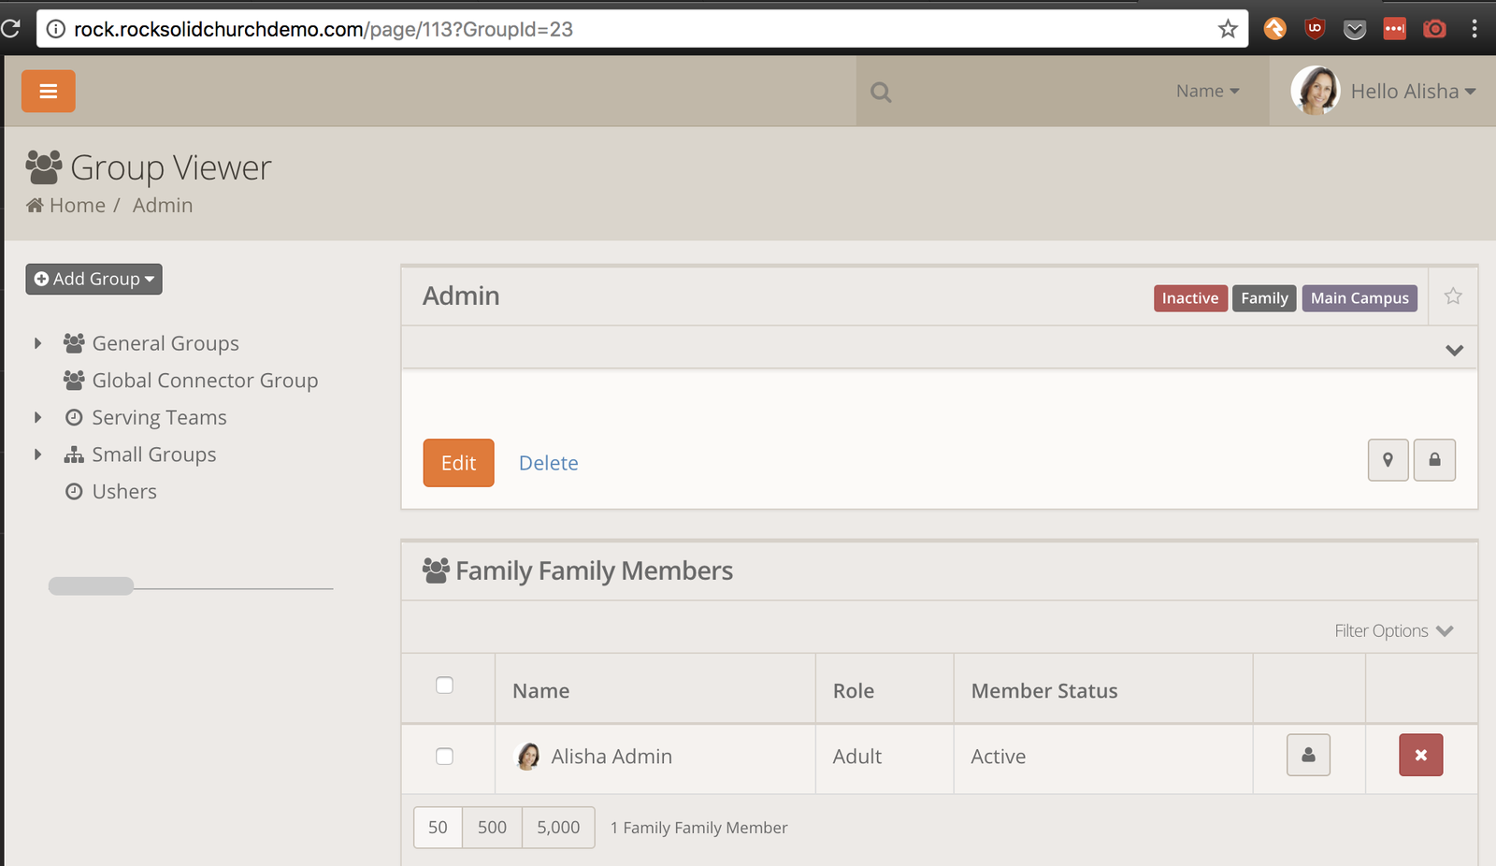Image resolution: width=1496 pixels, height=866 pixels.
Task: Select Ushers in the group tree
Action: 124,492
